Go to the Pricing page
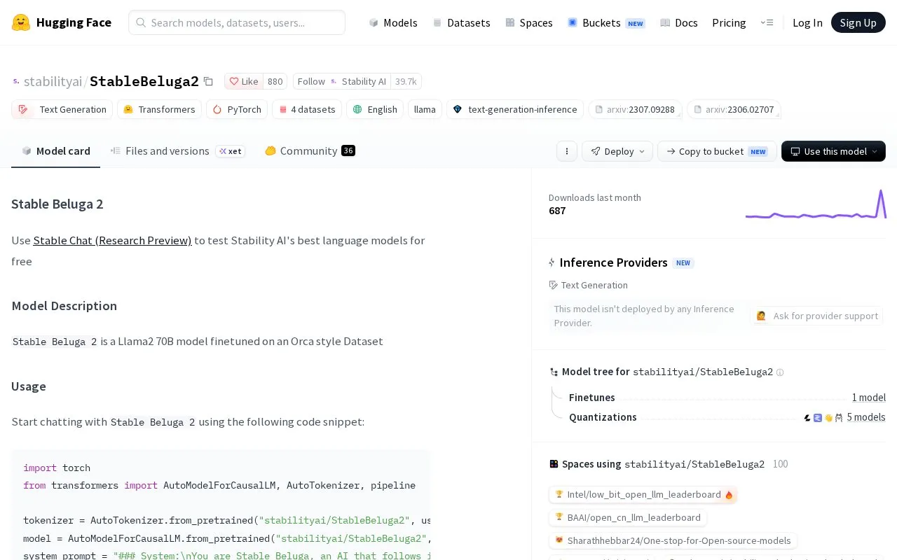Viewport: 897px width, 560px height. 729,22
